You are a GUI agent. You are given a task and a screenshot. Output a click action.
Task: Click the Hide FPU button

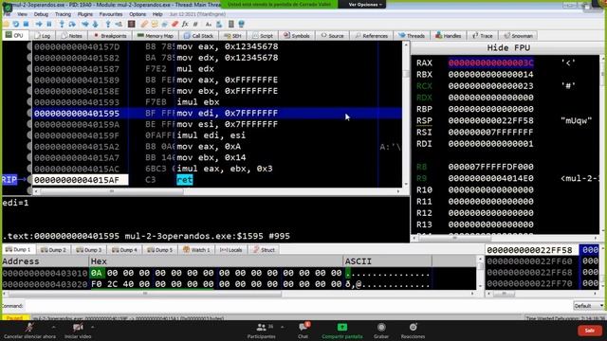pyautogui.click(x=508, y=48)
